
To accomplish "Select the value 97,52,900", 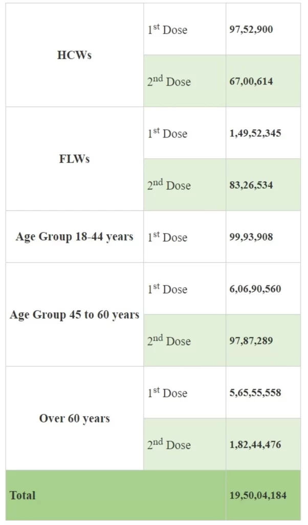I will [251, 29].
